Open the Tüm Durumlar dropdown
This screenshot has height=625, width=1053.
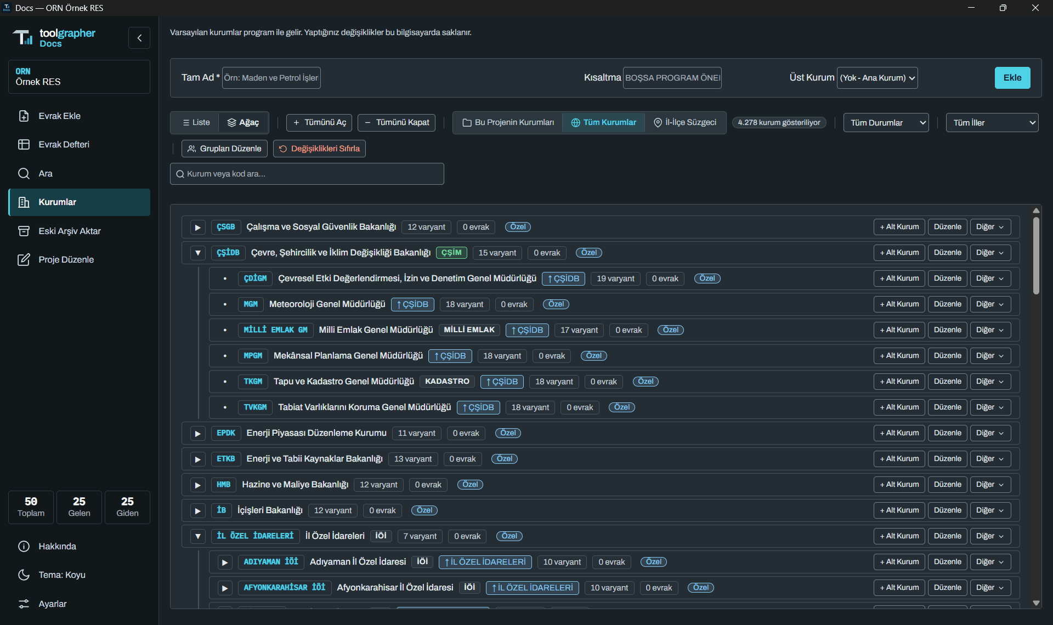(x=886, y=122)
